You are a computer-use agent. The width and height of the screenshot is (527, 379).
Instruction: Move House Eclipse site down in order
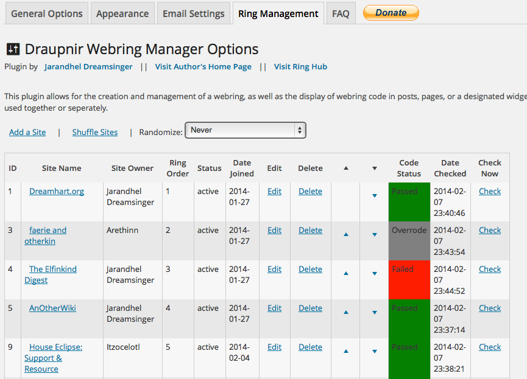pos(375,351)
